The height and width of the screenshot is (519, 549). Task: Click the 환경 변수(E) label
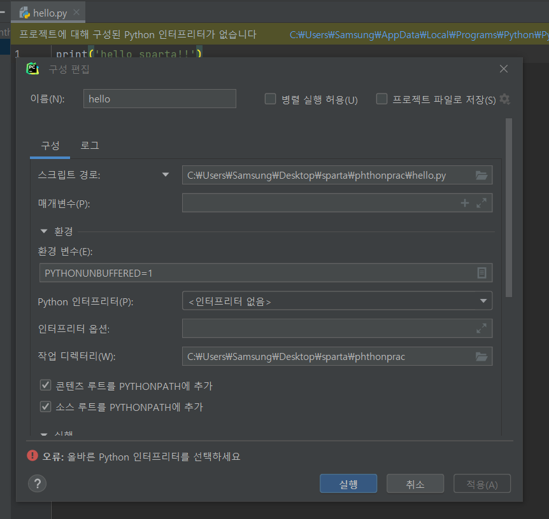pos(65,251)
